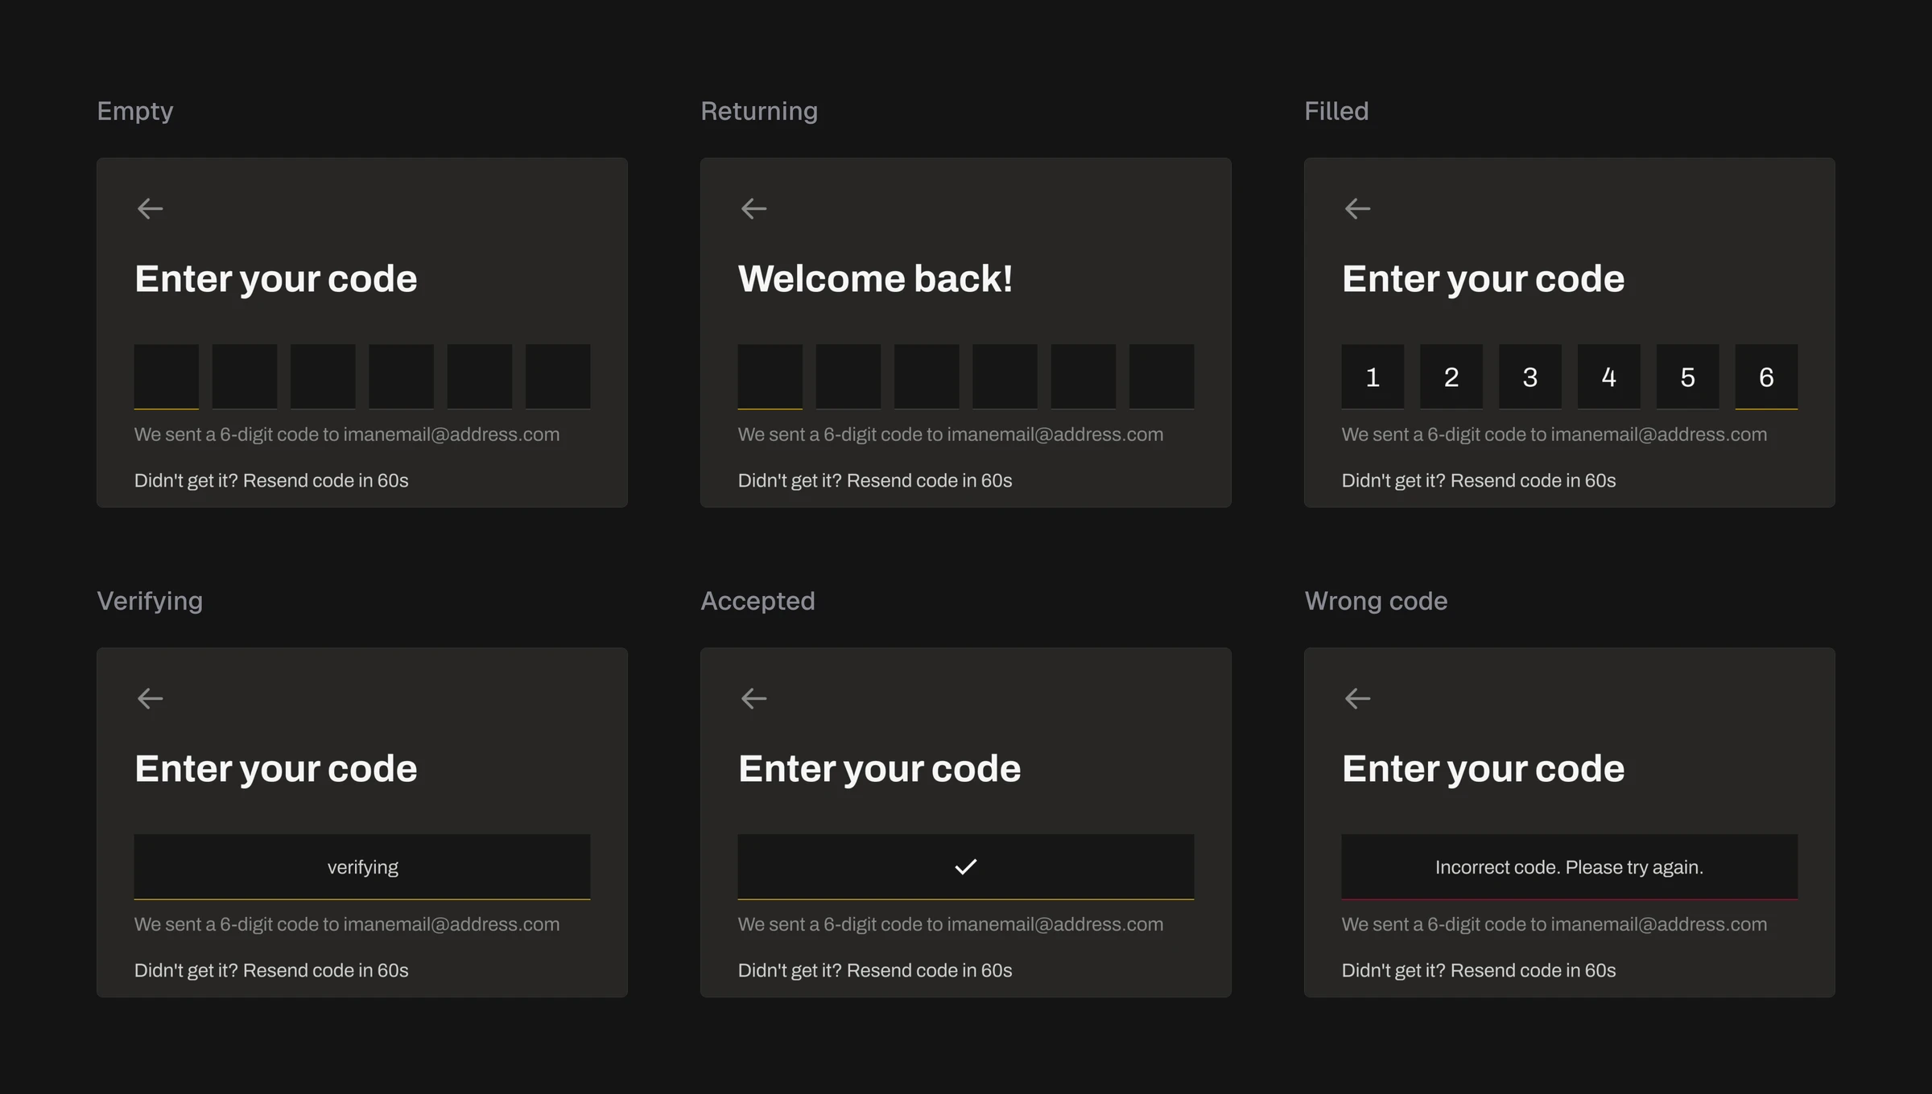Screen dimensions: 1932x1094
Task: Click Resend code link in Returning card
Action: 929,480
